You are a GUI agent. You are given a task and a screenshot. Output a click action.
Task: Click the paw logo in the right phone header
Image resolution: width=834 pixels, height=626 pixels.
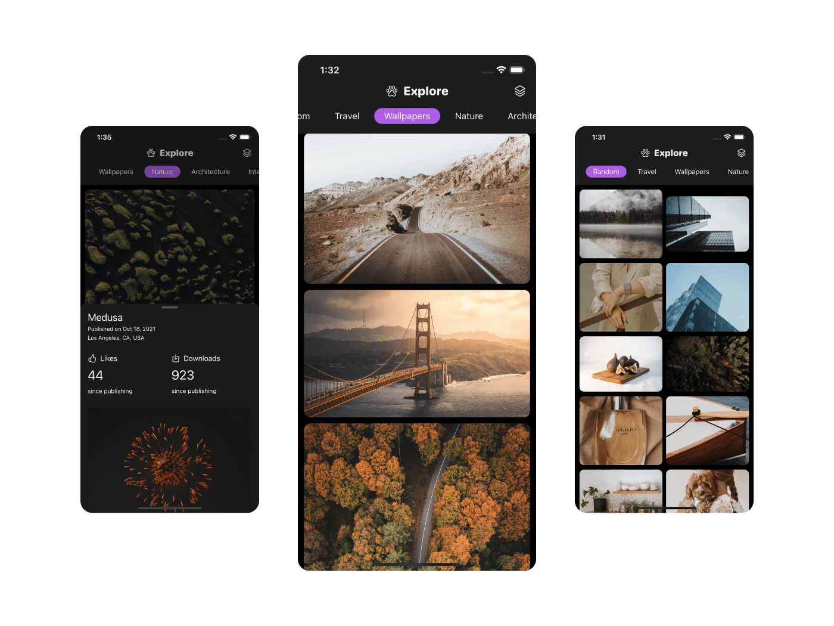[x=645, y=153]
